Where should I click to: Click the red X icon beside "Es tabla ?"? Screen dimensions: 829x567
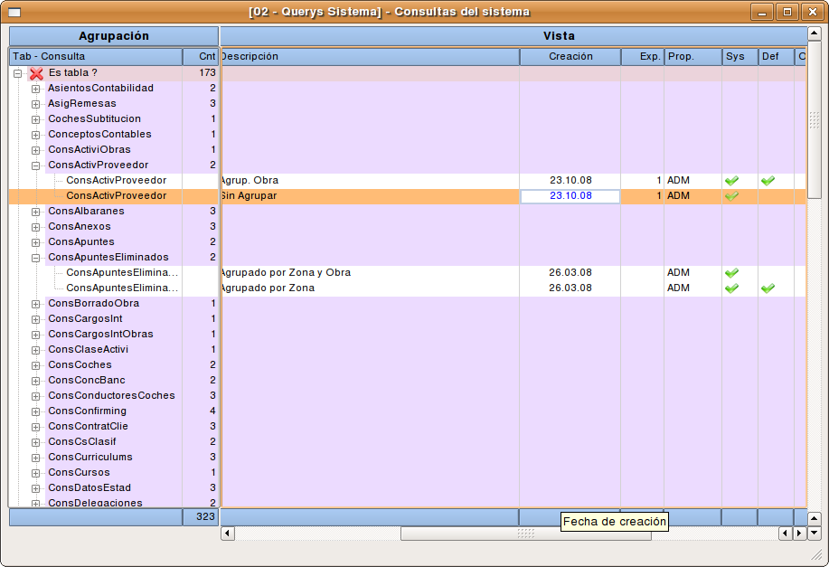[x=34, y=72]
